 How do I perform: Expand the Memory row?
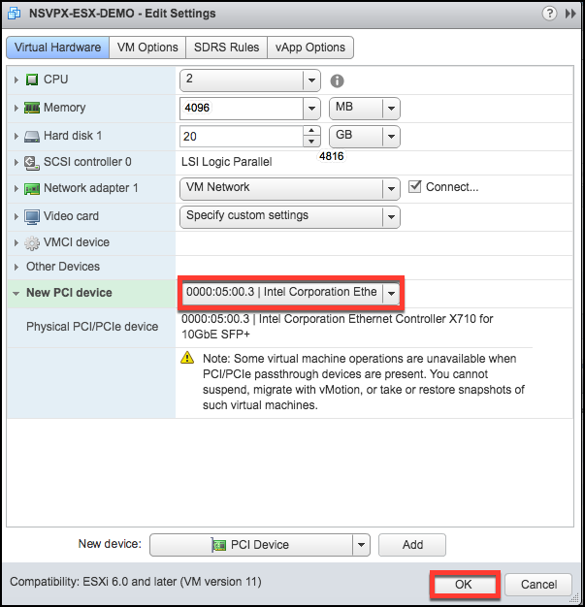click(16, 108)
